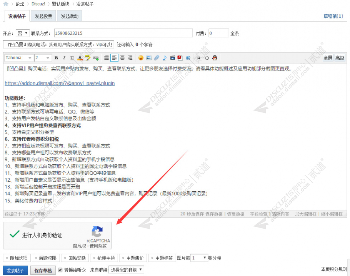
Task: Apply auto-format alignment (first align icon)
Action: click(107, 58)
